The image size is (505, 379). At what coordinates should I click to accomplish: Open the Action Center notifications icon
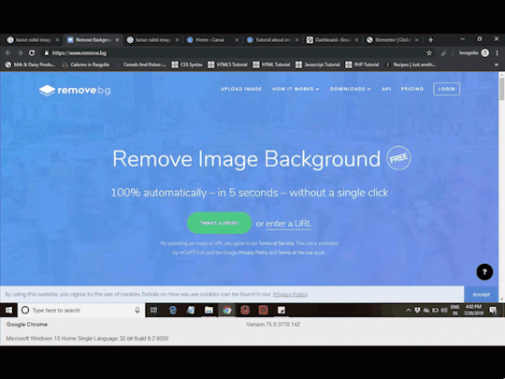click(x=493, y=311)
